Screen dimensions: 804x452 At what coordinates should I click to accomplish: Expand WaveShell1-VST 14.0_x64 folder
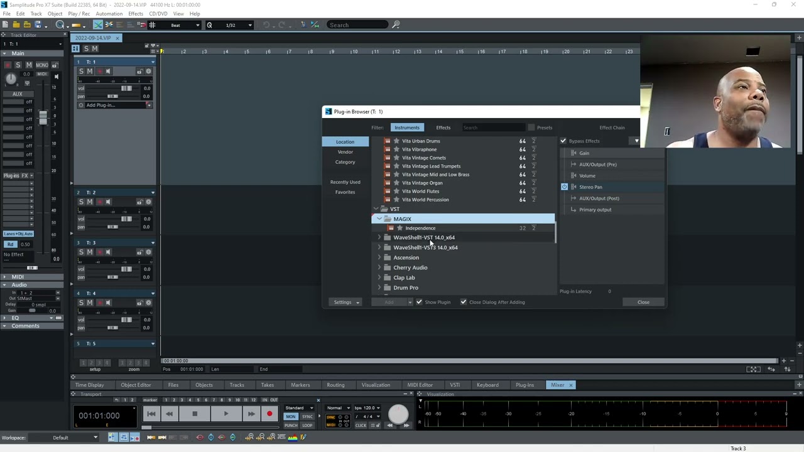[379, 238]
